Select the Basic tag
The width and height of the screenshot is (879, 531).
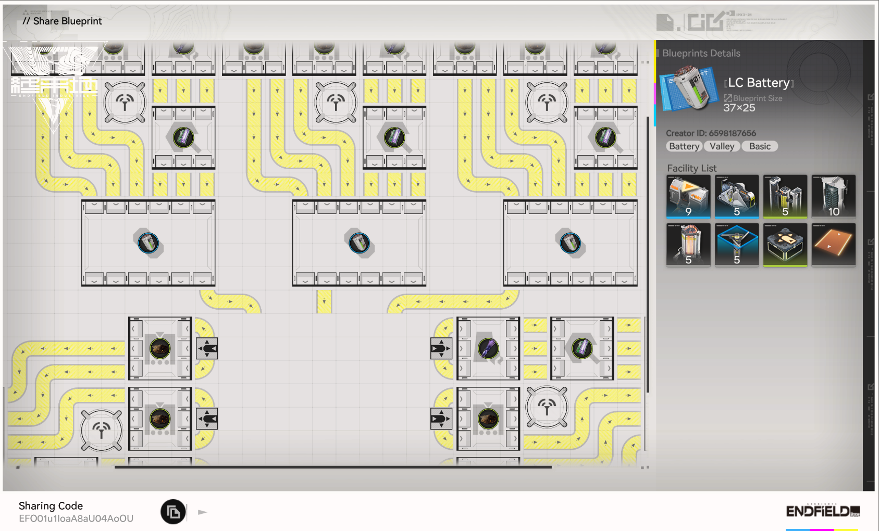click(760, 146)
